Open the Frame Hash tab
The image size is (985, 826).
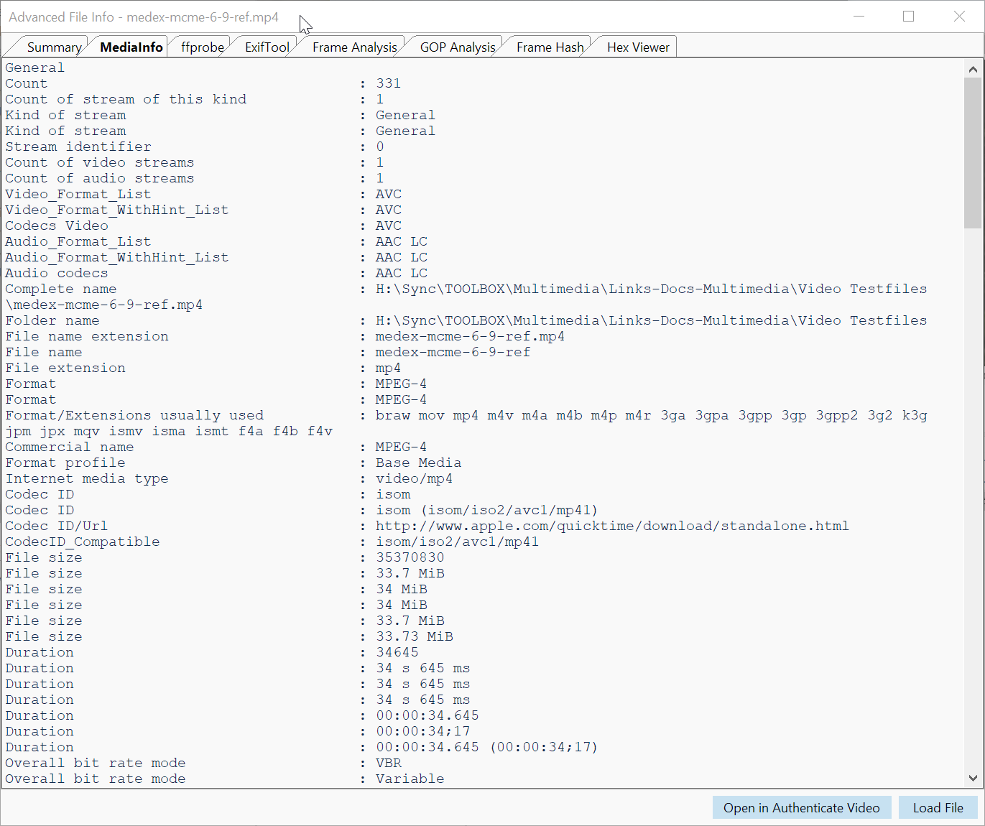pyautogui.click(x=550, y=46)
